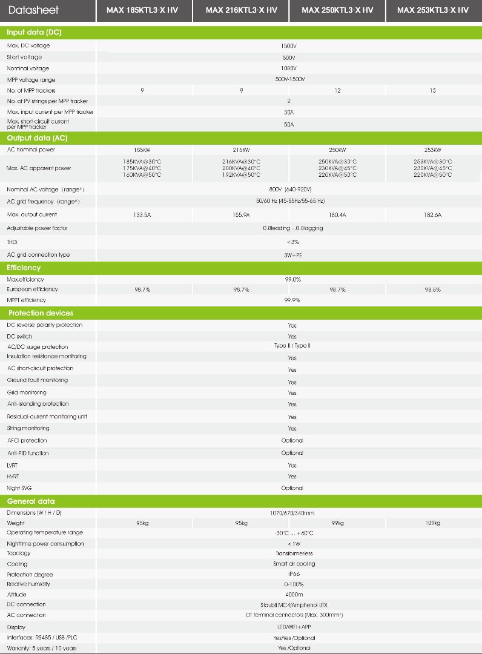Click the 0.8leading...0.8lagging power factor value
Screen dimensions: 482x654
[x=293, y=228]
